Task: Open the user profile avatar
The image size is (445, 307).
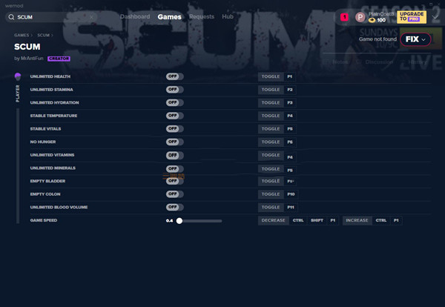Action: [360, 16]
